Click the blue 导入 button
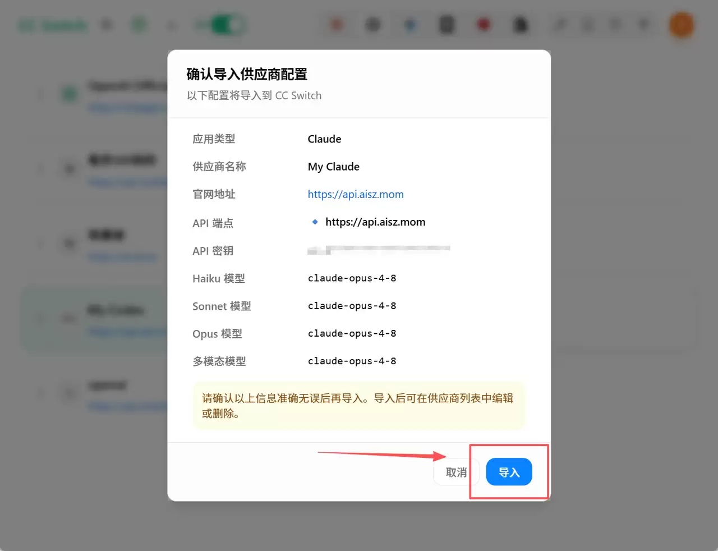The height and width of the screenshot is (551, 718). (x=509, y=472)
